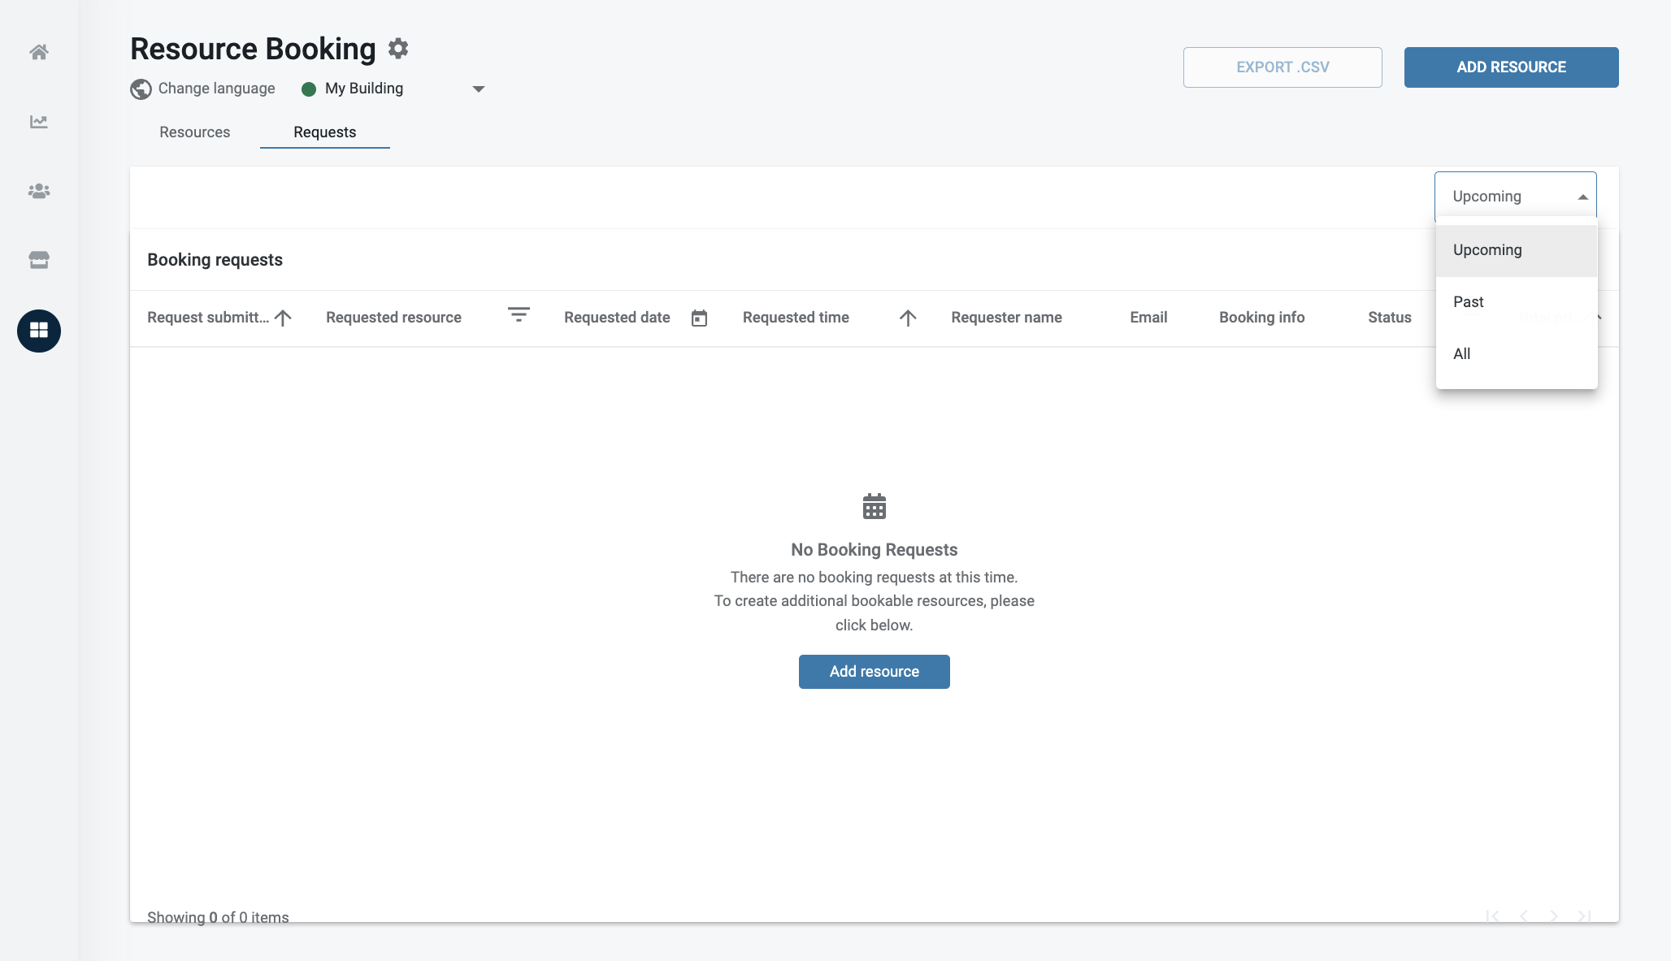Viewport: 1671px width, 961px height.
Task: Open the Requested date calendar picker
Action: point(699,318)
